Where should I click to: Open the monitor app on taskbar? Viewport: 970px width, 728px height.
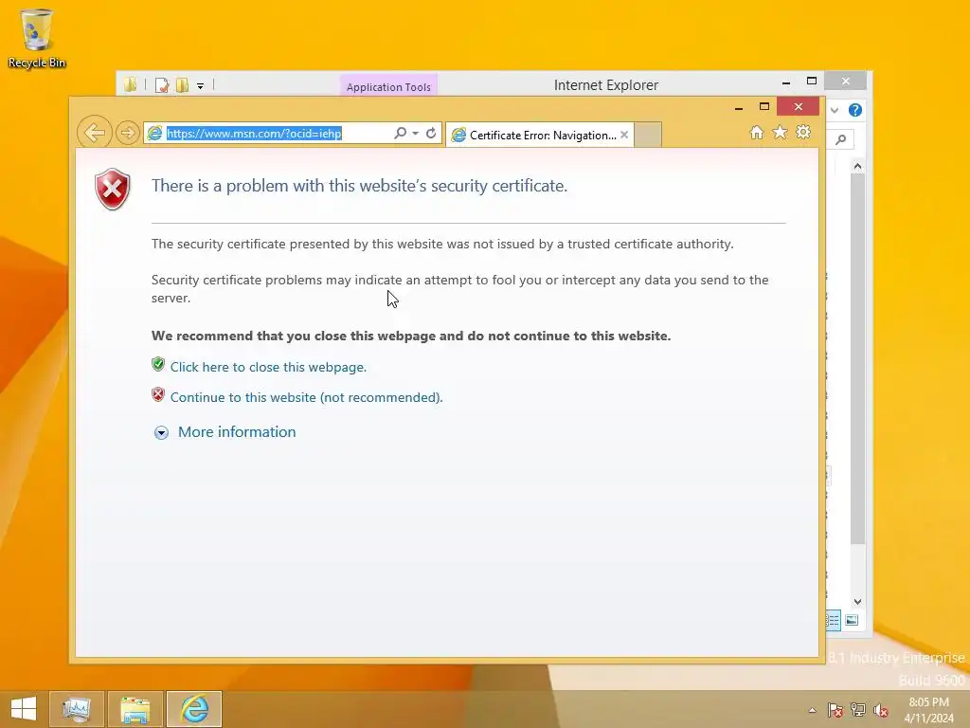77,709
